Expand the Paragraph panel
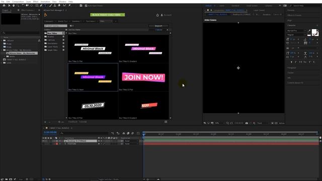The height and width of the screenshot is (181, 322). click(292, 68)
